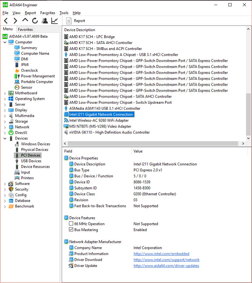Select AIDA64 v5.97.4699 Beta root node
Image resolution: width=252 pixels, height=283 pixels.
coord(28,36)
